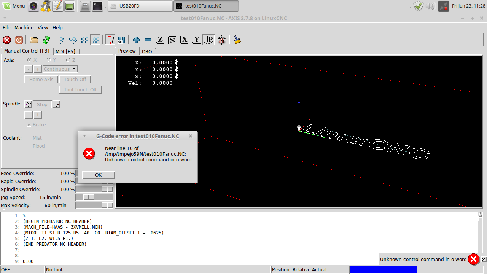
Task: Jog negative with the axis minus button
Action: coord(29,69)
